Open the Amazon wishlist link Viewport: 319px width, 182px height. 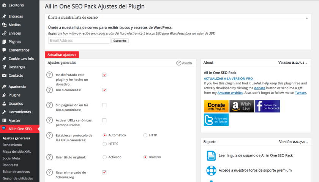230,93
